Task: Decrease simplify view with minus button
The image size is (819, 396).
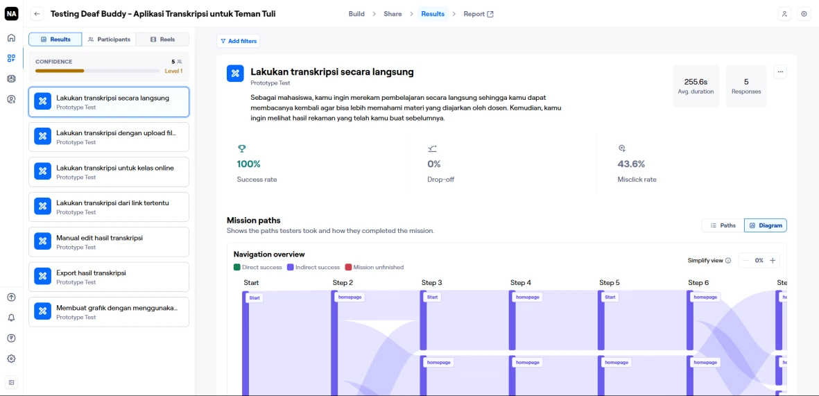Action: pos(745,261)
